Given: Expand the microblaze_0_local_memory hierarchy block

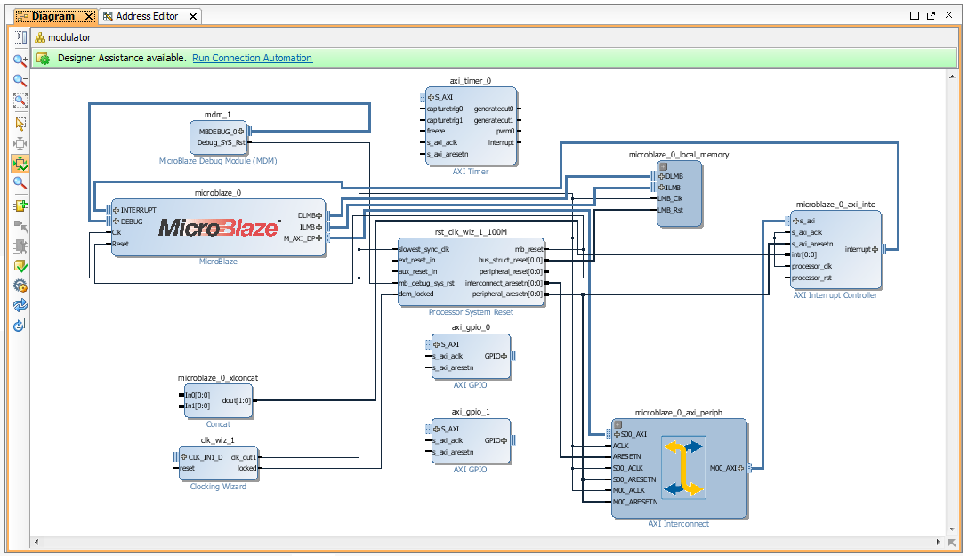Looking at the screenshot, I should point(663,166).
